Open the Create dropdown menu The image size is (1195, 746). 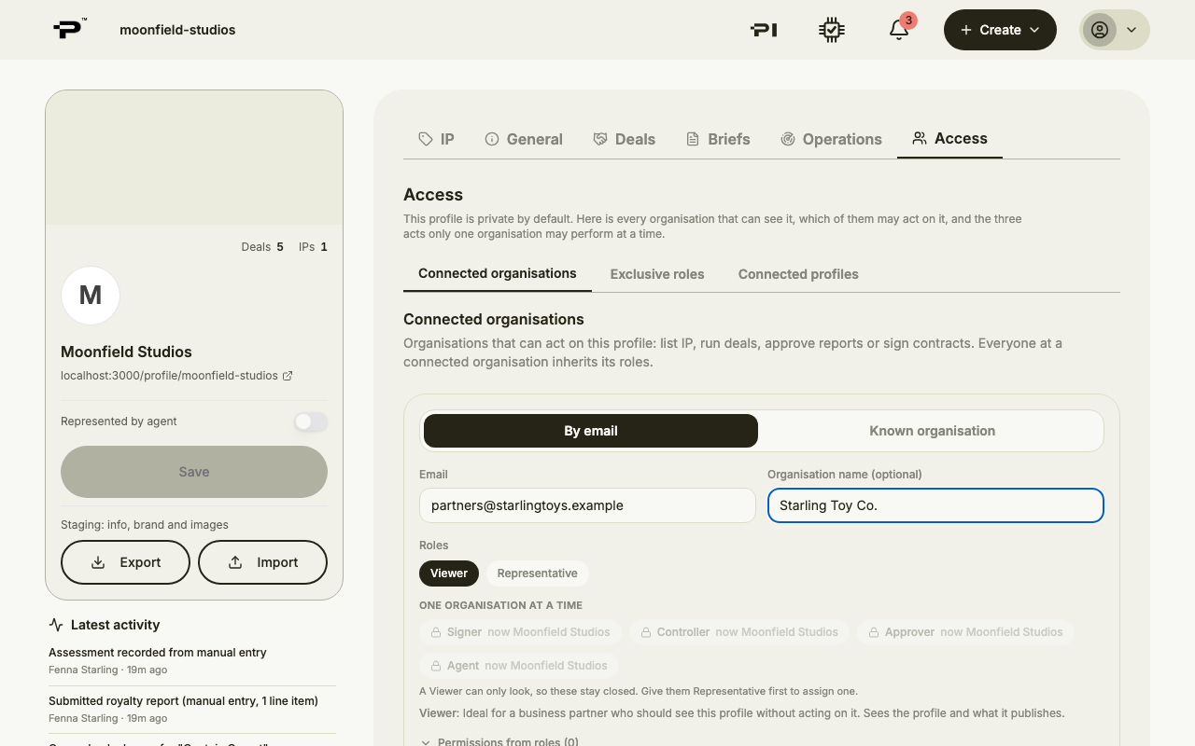coord(1000,30)
